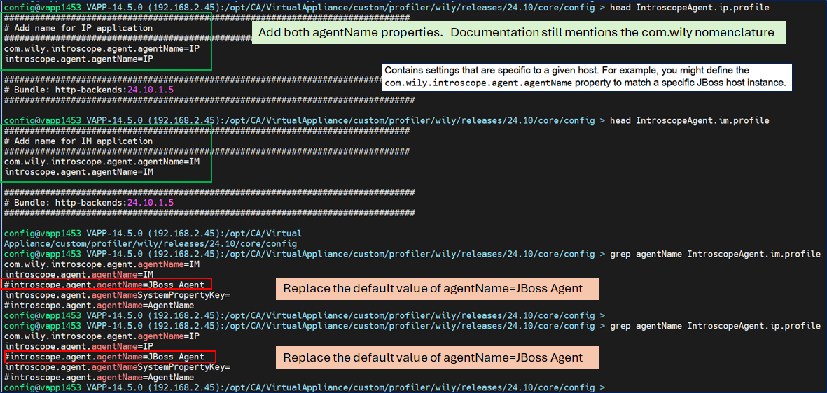Click the "# Add name for IP application" comment
This screenshot has height=393, width=827.
click(78, 29)
